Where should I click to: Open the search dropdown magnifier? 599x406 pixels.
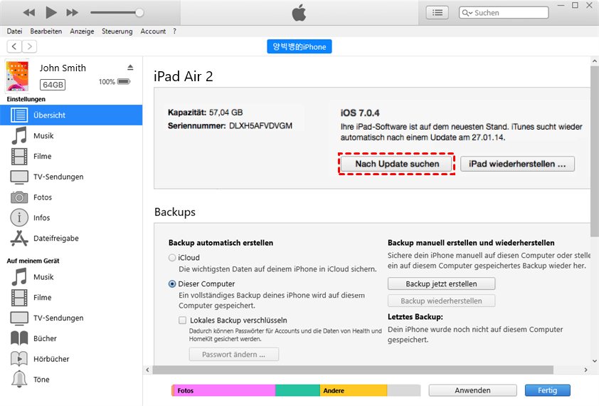[x=467, y=13]
